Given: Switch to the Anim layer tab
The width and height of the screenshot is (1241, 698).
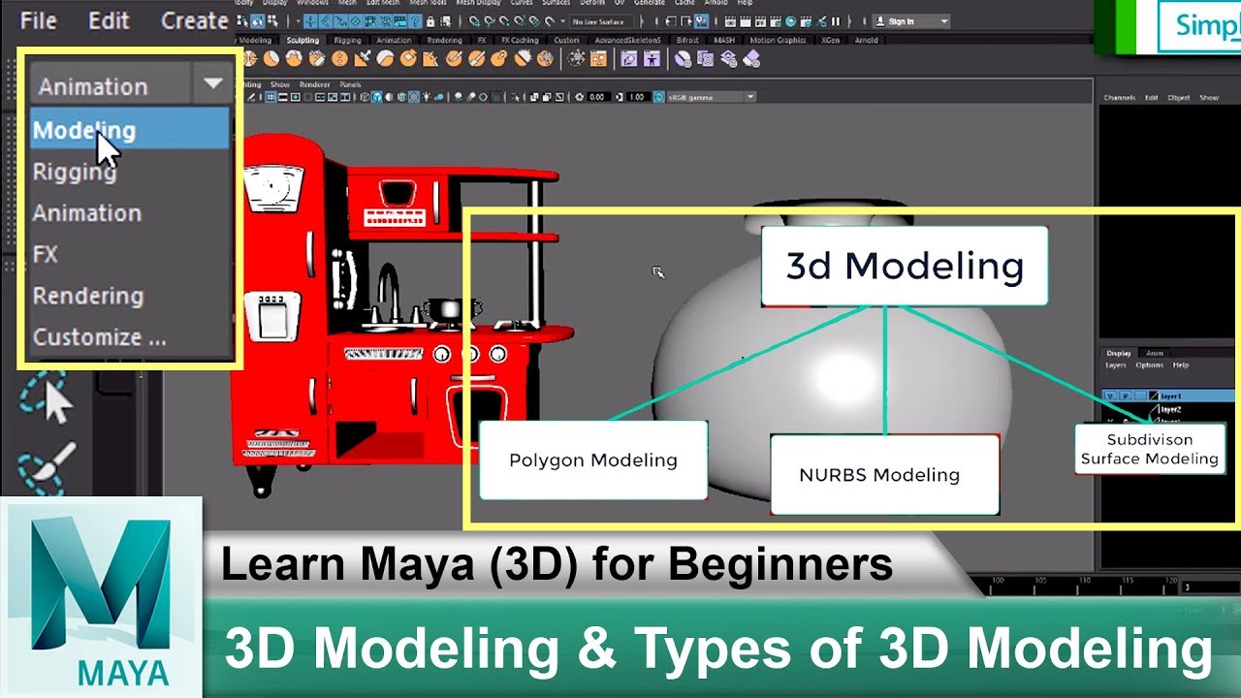Looking at the screenshot, I should coord(1155,354).
